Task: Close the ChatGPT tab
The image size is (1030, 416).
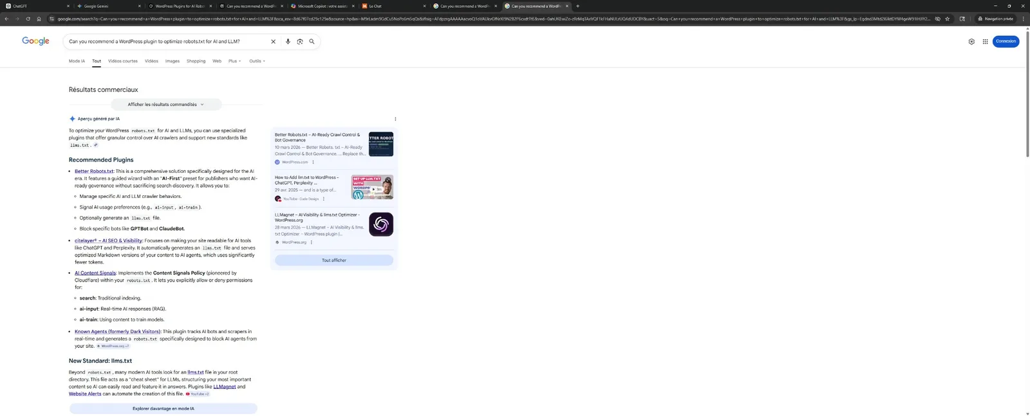Action: tap(68, 6)
